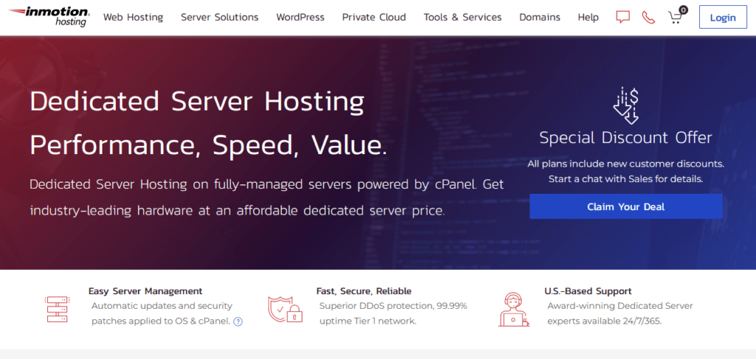Click the Automatic updates and security patches text
Screen dimensions: 756x359
tap(162, 313)
